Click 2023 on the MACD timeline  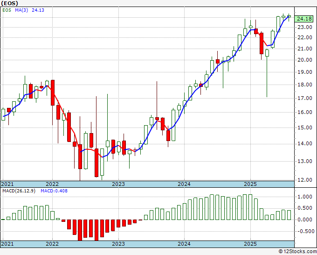(118, 244)
